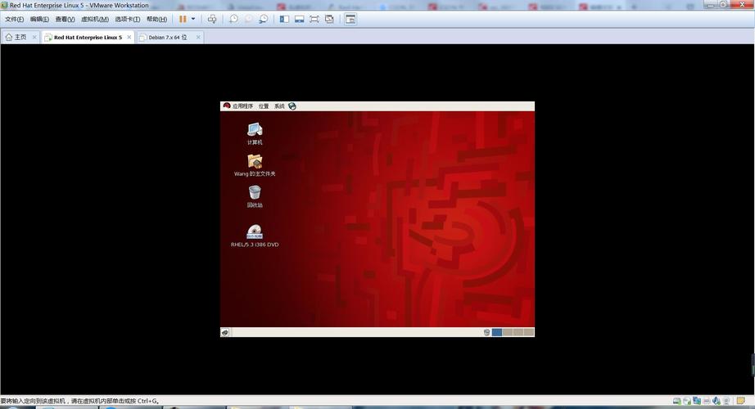Enter full screen mode icon
The height and width of the screenshot is (409, 755).
pyautogui.click(x=314, y=20)
